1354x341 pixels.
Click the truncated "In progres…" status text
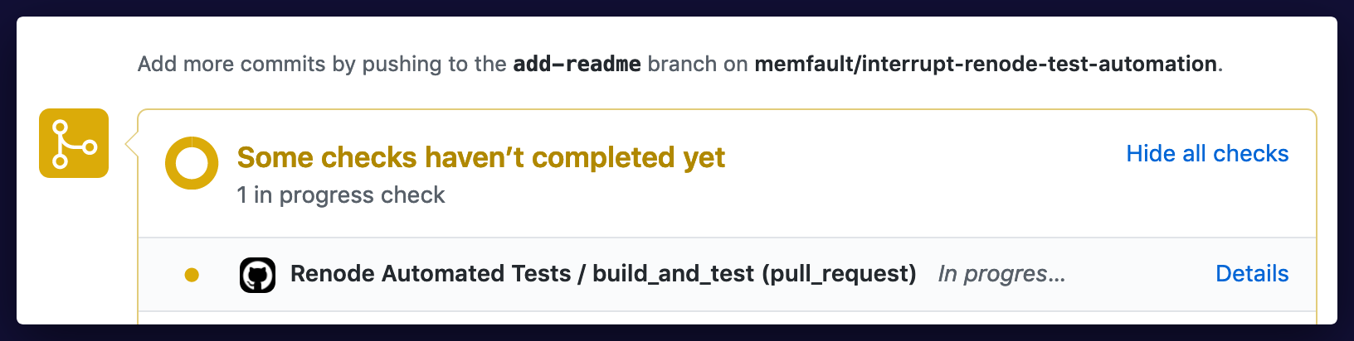click(x=1001, y=274)
